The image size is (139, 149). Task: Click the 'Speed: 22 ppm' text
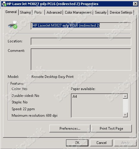[x=23, y=109]
